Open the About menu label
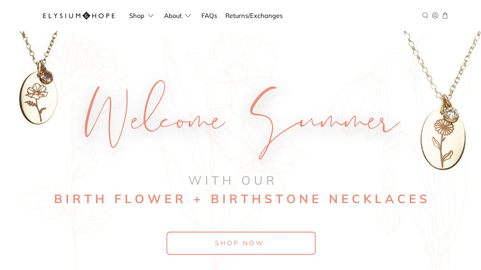 point(173,16)
